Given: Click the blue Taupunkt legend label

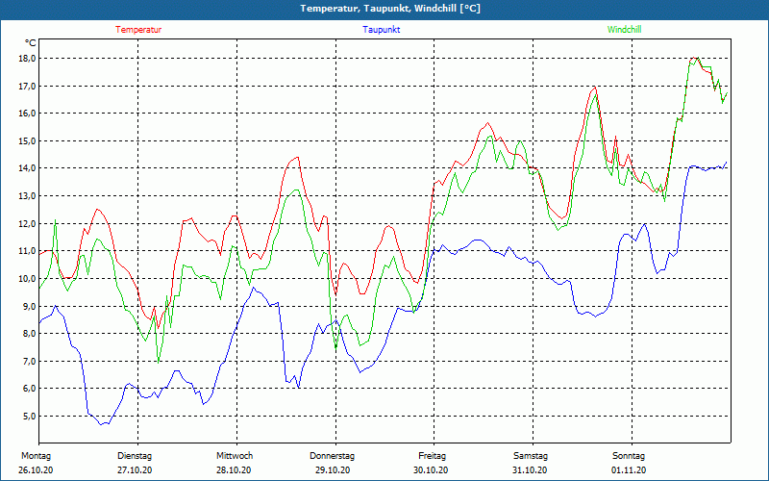Looking at the screenshot, I should click(382, 30).
